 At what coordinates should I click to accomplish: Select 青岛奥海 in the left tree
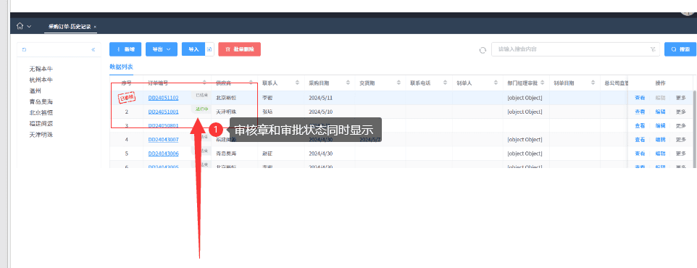click(x=41, y=102)
